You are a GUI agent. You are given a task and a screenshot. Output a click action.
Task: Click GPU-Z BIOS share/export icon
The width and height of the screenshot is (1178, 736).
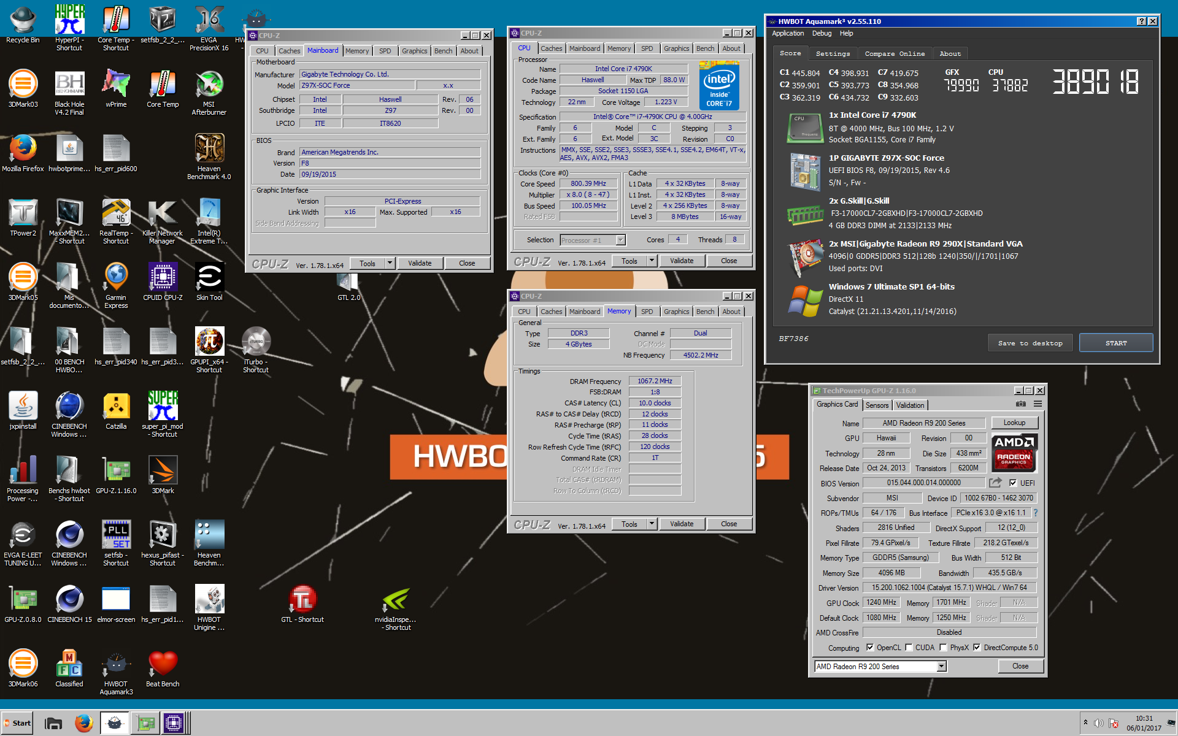point(995,483)
